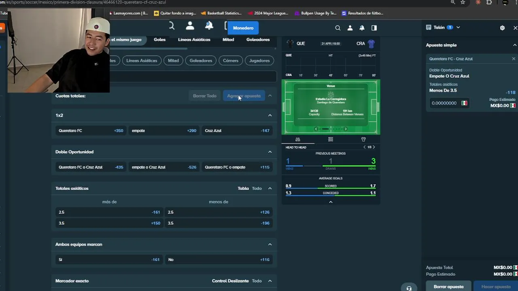The width and height of the screenshot is (518, 291).
Task: Open the Talón bet slip icon
Action: [x=429, y=27]
